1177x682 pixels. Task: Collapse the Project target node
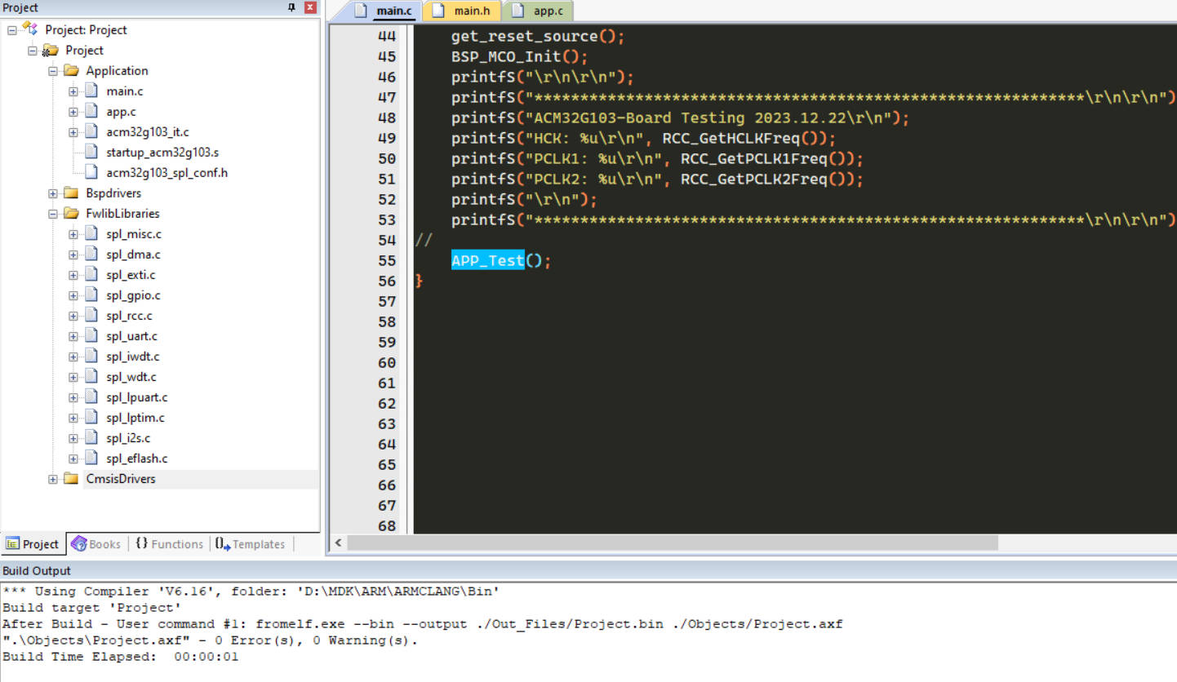click(x=33, y=51)
